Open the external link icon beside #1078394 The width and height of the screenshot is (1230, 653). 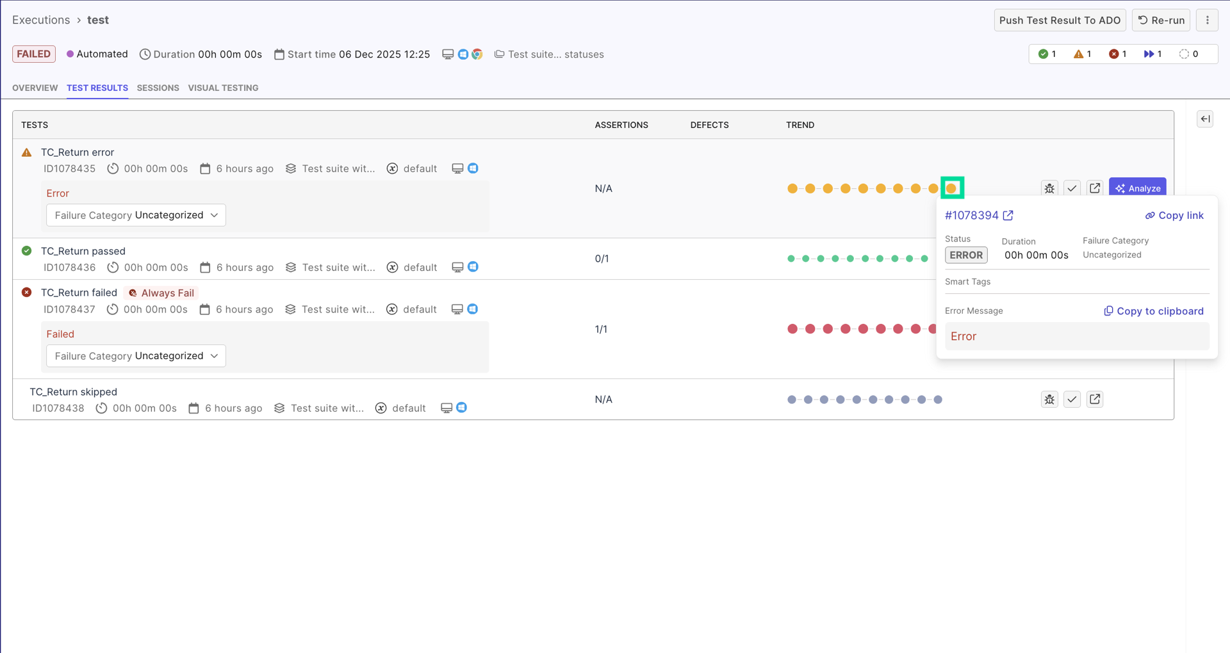[1007, 215]
